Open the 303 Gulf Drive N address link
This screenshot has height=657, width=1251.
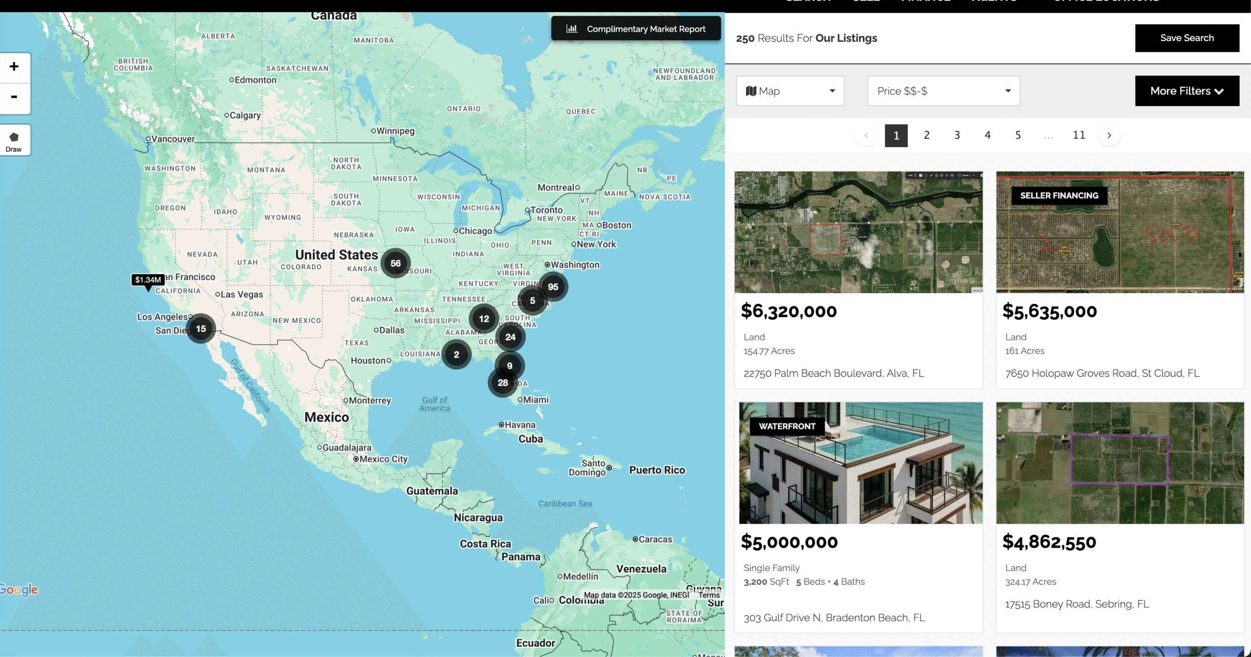click(834, 618)
